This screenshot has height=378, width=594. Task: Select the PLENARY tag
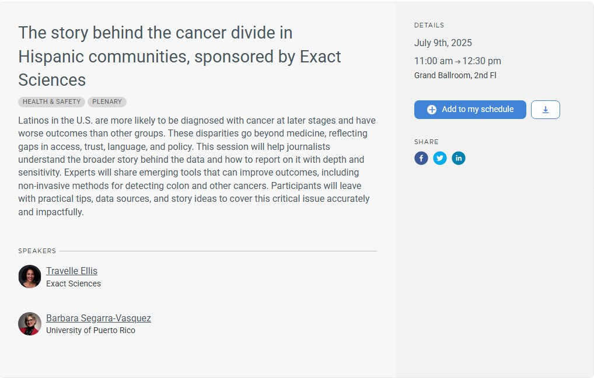(107, 101)
